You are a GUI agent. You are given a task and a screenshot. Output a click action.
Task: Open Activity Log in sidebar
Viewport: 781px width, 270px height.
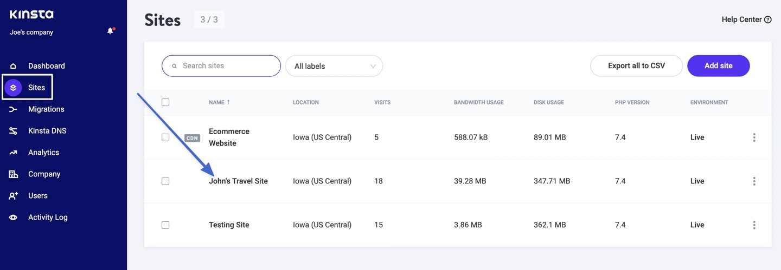(48, 218)
